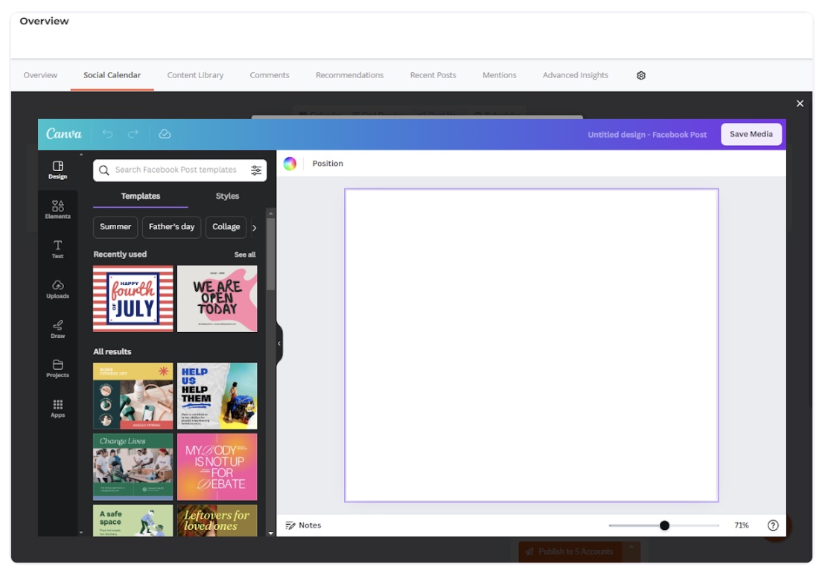Screen dimensions: 825x576
Task: Open the Uploads panel
Action: point(57,289)
